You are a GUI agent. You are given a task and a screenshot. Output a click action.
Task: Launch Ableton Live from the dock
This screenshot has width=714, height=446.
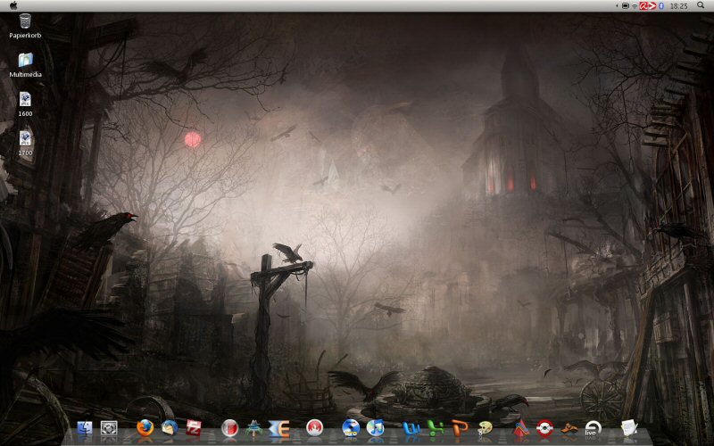pyautogui.click(x=593, y=428)
